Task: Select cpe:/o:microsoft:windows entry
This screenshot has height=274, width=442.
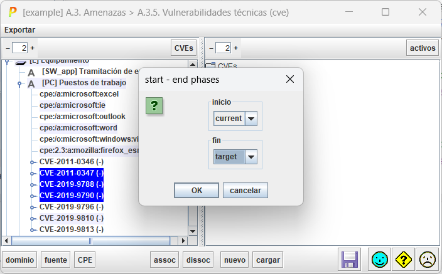Action: click(89, 139)
